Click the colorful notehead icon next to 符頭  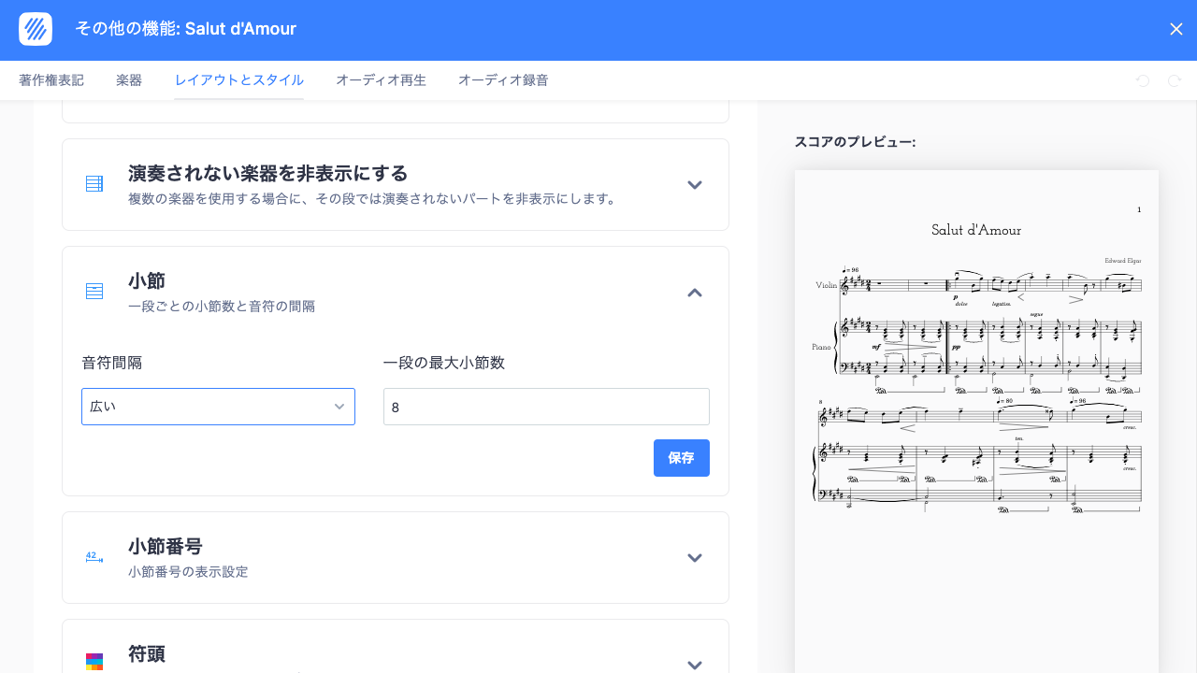click(x=94, y=661)
